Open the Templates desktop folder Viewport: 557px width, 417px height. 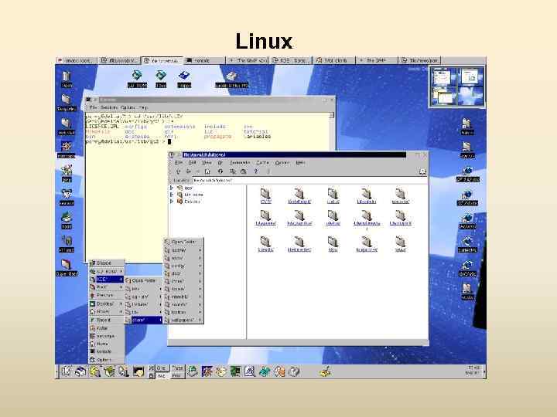(x=67, y=103)
